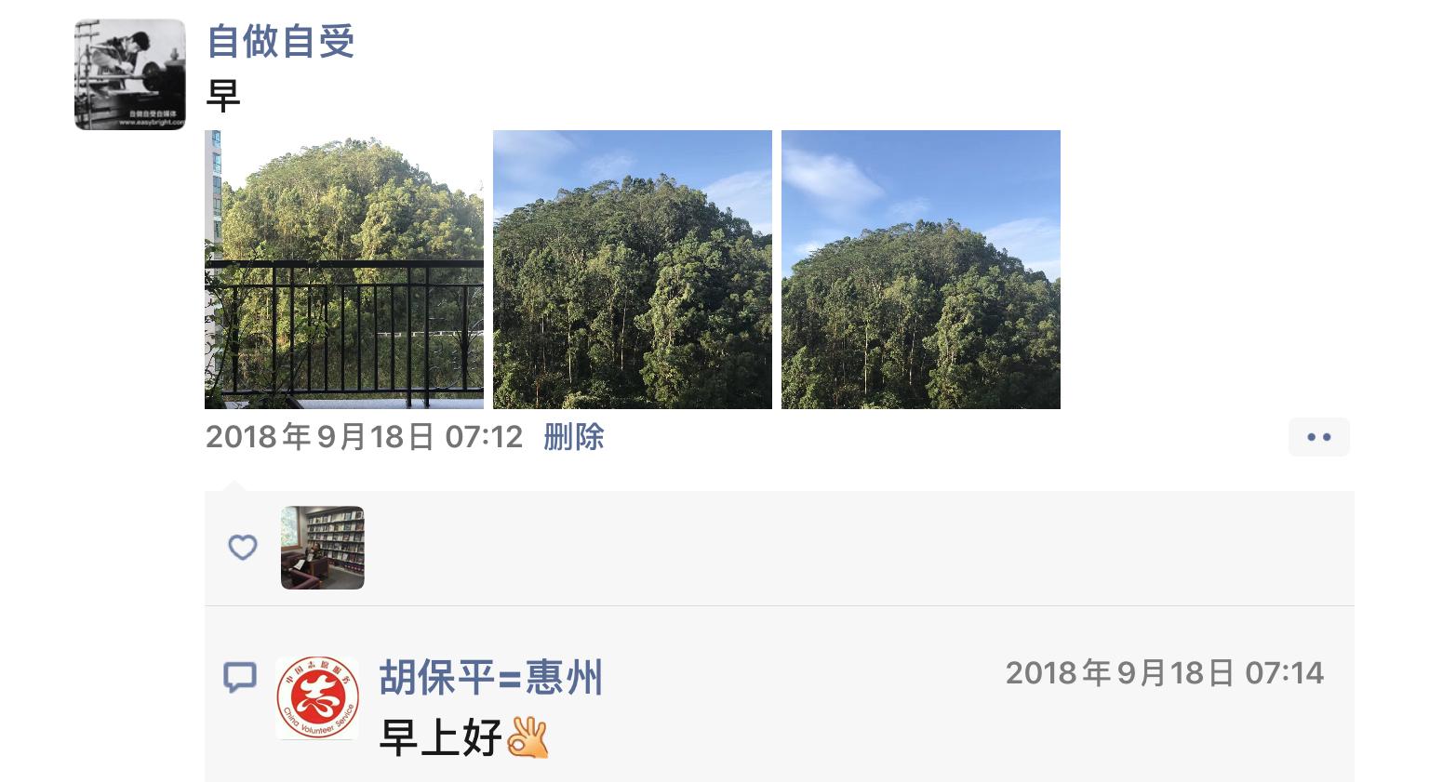Select the post text 早
Viewport: 1429px width, 782px height.
pyautogui.click(x=223, y=95)
